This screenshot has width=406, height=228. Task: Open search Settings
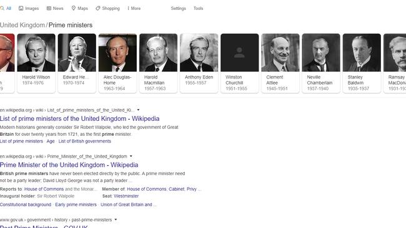click(x=179, y=8)
